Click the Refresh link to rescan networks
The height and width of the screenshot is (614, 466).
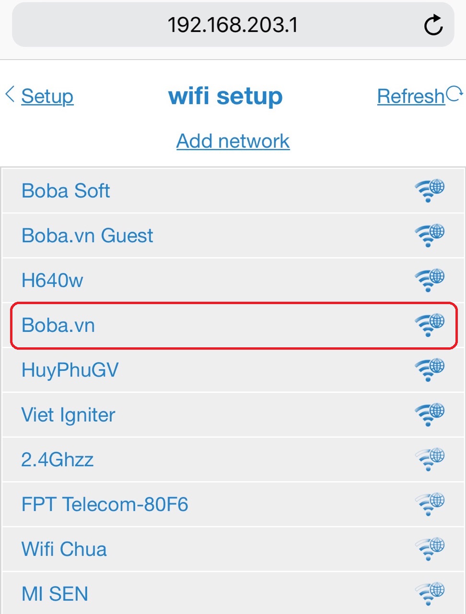[x=410, y=96]
